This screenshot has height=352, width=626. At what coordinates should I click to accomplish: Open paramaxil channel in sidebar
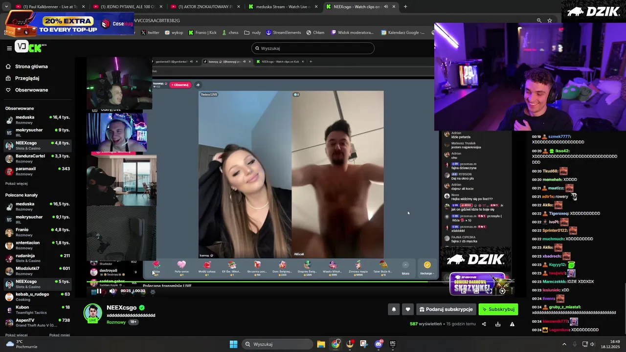38,171
